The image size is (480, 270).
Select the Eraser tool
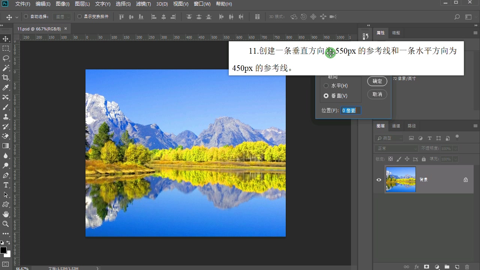pyautogui.click(x=6, y=136)
